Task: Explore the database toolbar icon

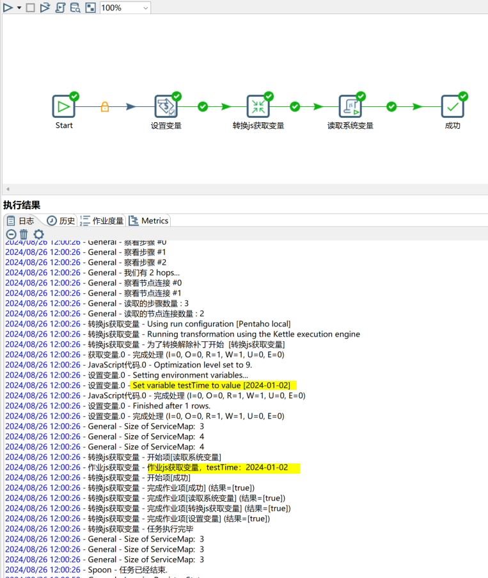Action: [75, 8]
